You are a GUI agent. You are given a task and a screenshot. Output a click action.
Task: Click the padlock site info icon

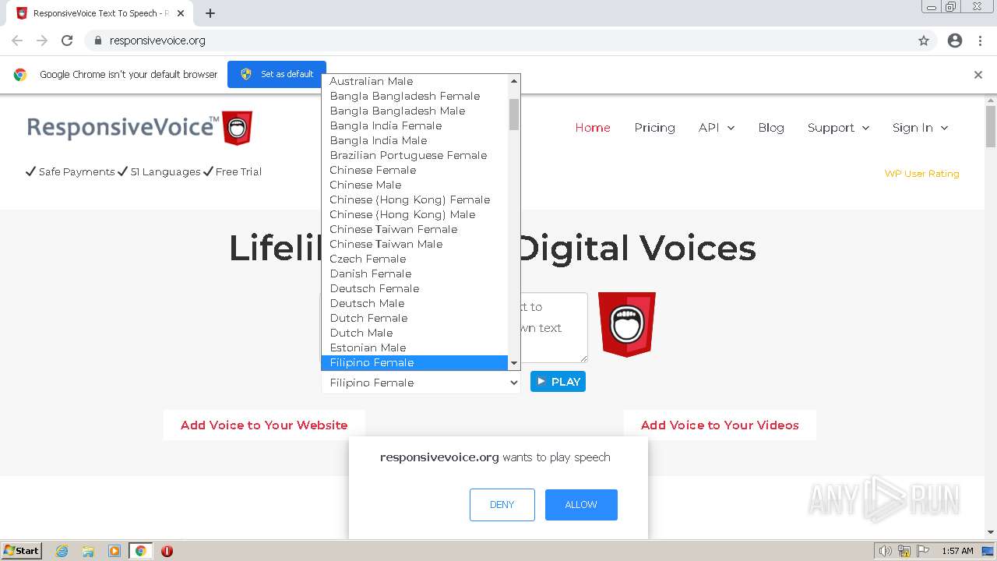click(97, 41)
